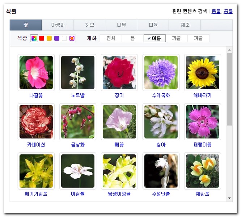Open the 공룡 related content link
The height and width of the screenshot is (217, 241).
pyautogui.click(x=228, y=11)
